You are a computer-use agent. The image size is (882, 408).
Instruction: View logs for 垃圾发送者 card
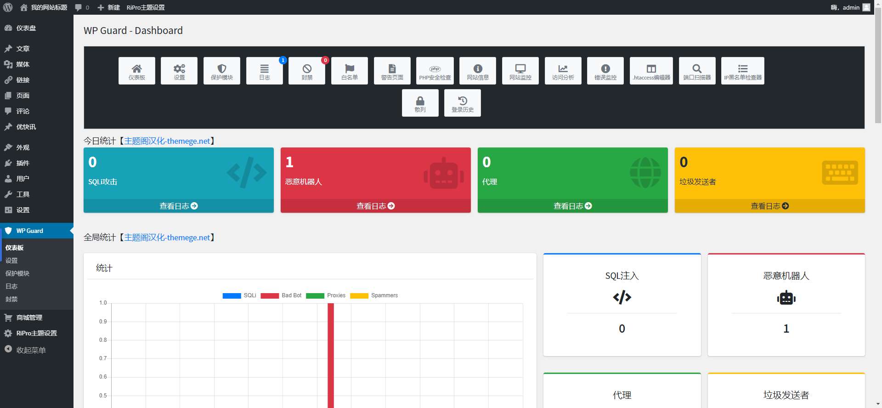coord(770,206)
